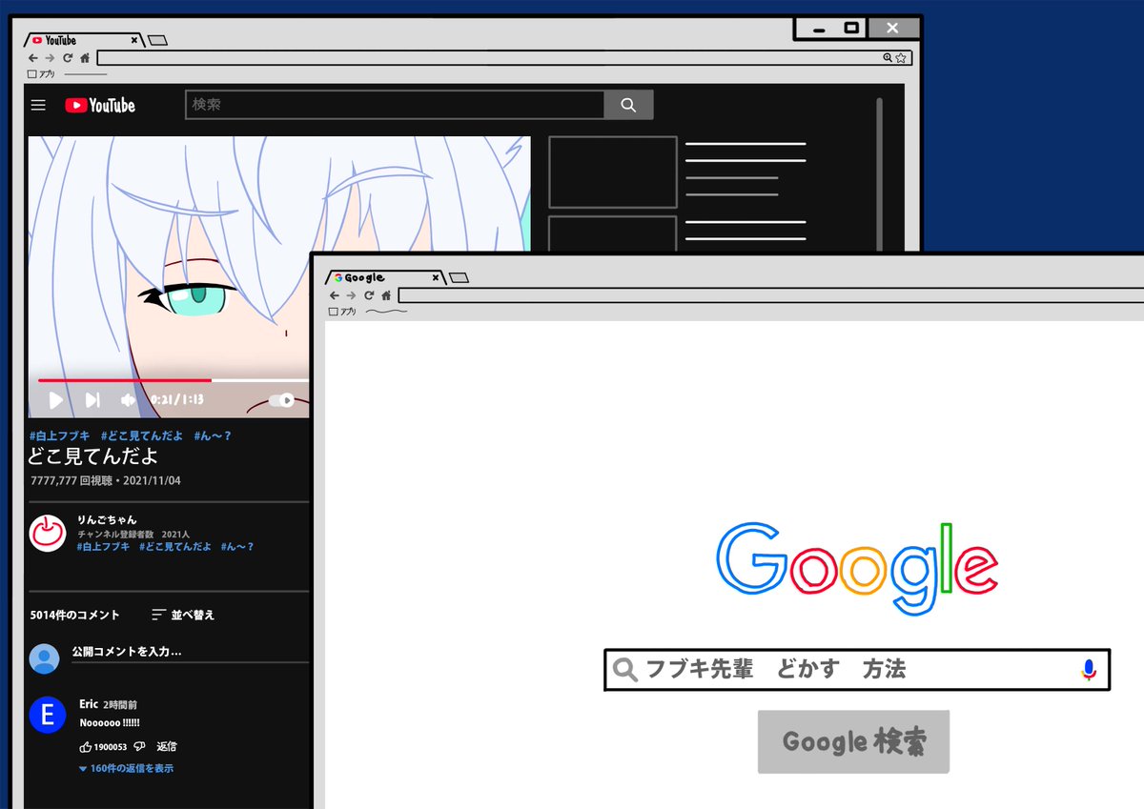Image resolution: width=1144 pixels, height=809 pixels.
Task: Click home icon in Google browser window
Action: click(386, 295)
